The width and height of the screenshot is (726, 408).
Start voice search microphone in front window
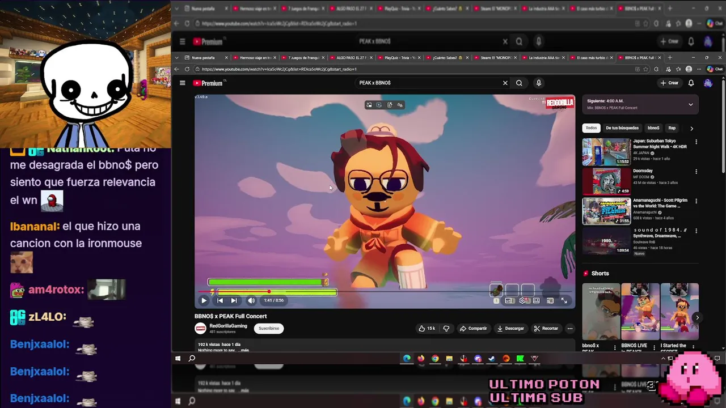(x=539, y=83)
